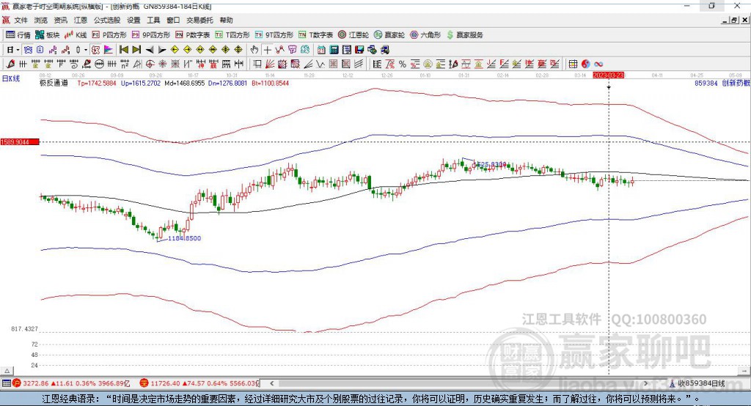The image size is (751, 406).
Task: Click the 收859384日线 status text
Action: click(x=701, y=383)
